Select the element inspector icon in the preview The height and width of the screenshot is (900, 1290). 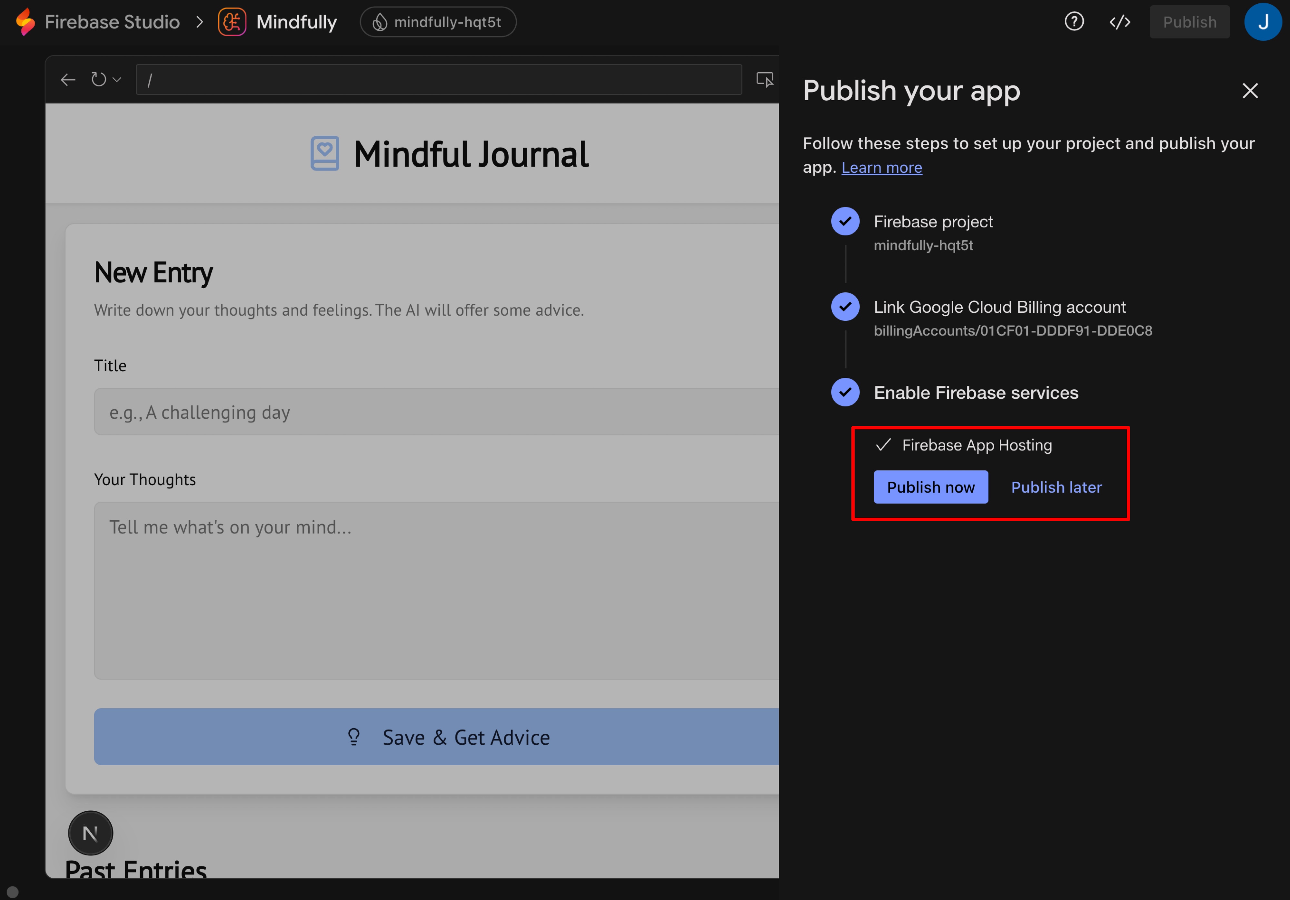pos(765,79)
